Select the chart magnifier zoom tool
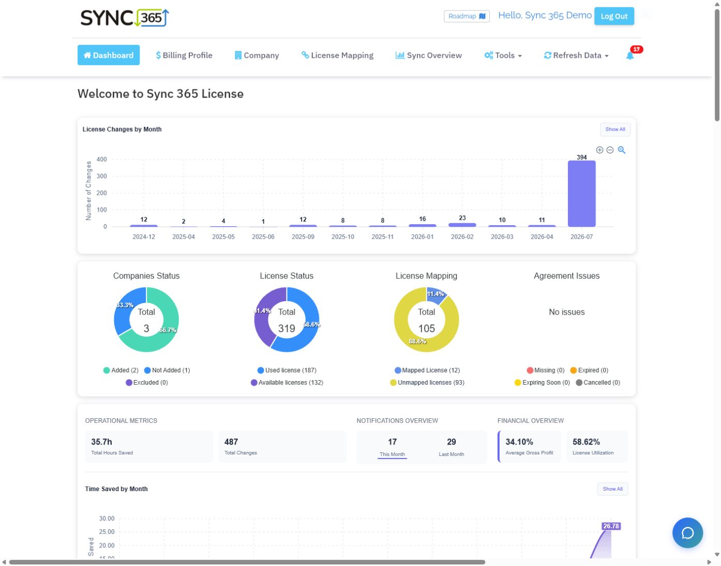The height and width of the screenshot is (566, 721). [622, 150]
